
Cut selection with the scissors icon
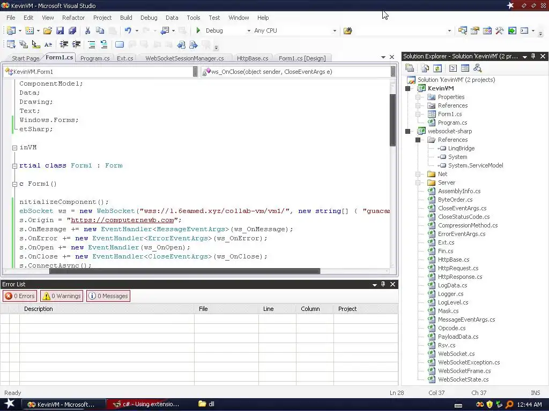(87, 31)
